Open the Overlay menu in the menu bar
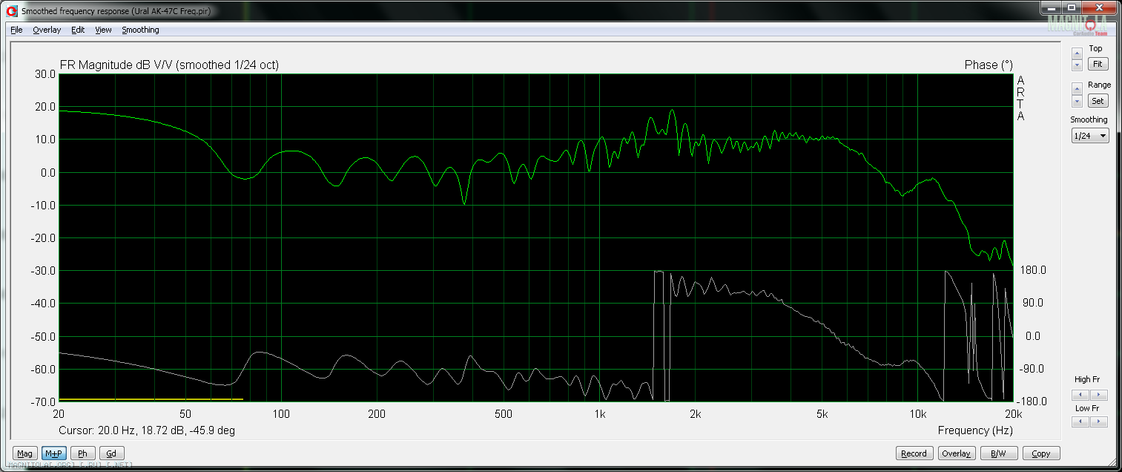 47,30
